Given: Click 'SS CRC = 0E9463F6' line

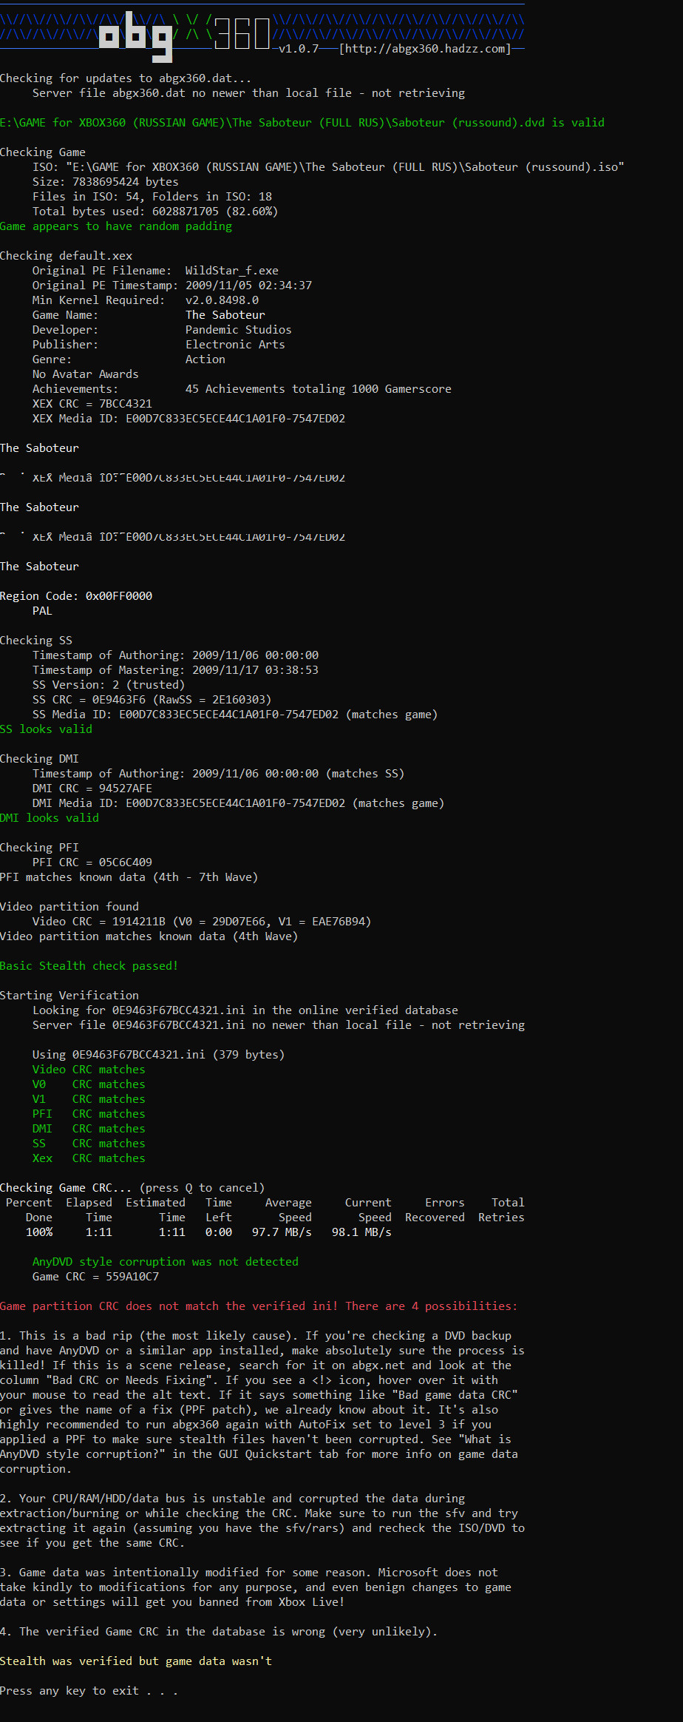Looking at the screenshot, I should pyautogui.click(x=152, y=700).
